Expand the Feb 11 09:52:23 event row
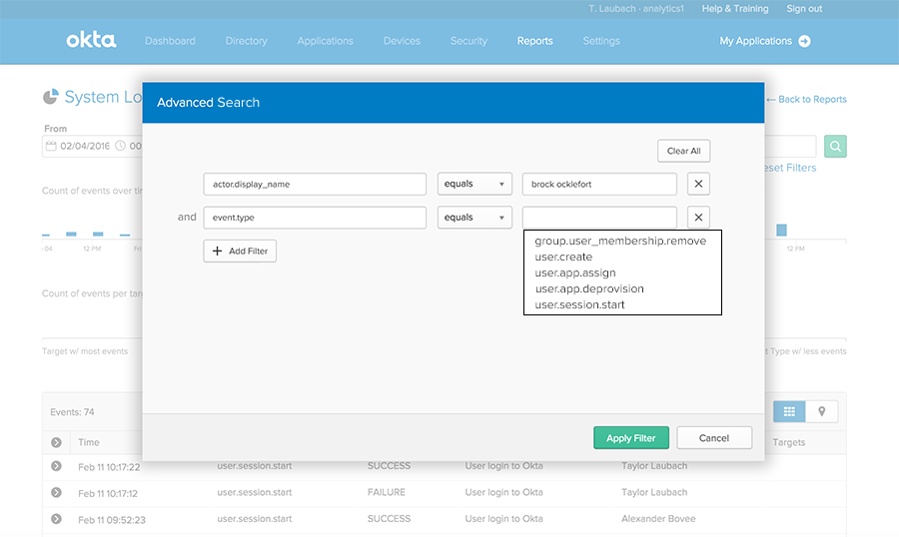The width and height of the screenshot is (899, 537). tap(56, 519)
